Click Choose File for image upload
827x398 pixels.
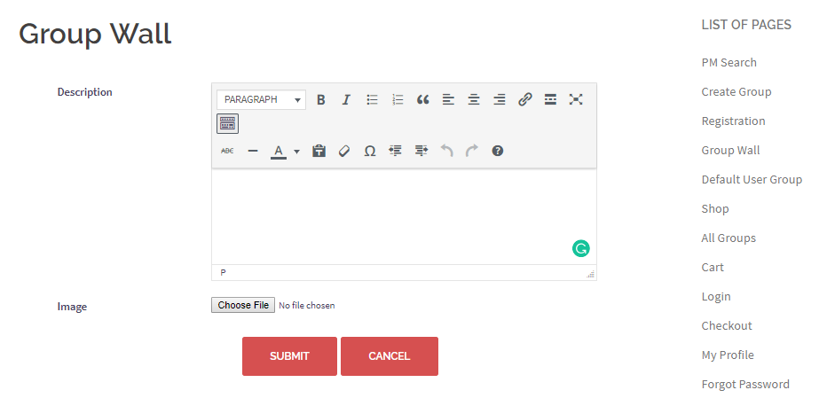(x=243, y=305)
